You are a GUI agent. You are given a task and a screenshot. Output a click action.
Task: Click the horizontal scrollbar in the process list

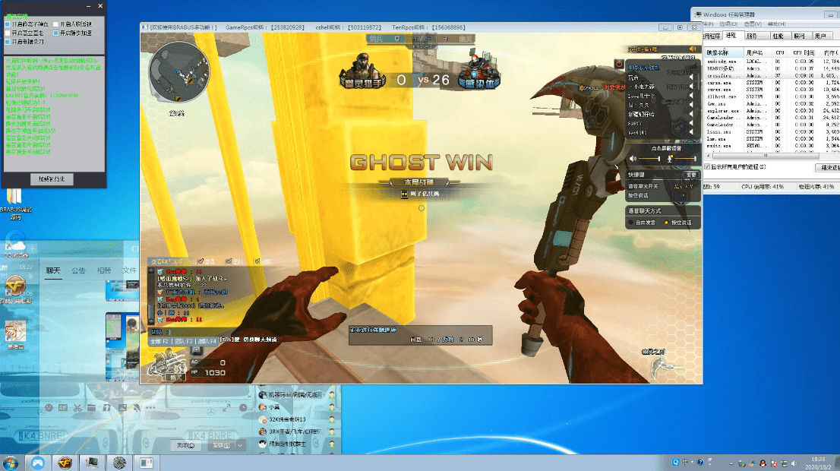[x=766, y=156]
